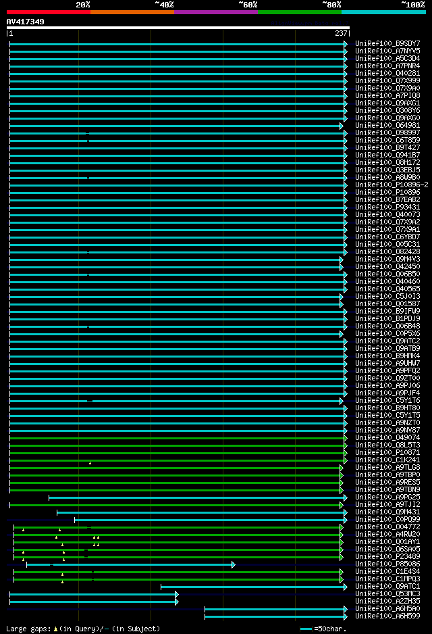Screen dimensions: 432x634
Task: Select hit UniRef100_P10871
Action: (x=387, y=453)
